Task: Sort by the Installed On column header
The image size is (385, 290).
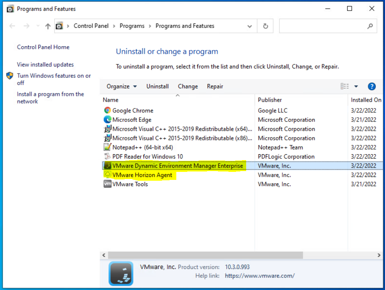Action: click(x=366, y=100)
